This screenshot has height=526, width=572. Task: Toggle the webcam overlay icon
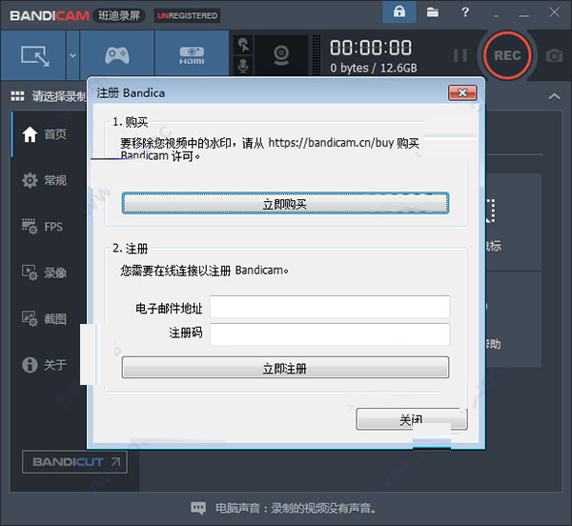click(281, 55)
